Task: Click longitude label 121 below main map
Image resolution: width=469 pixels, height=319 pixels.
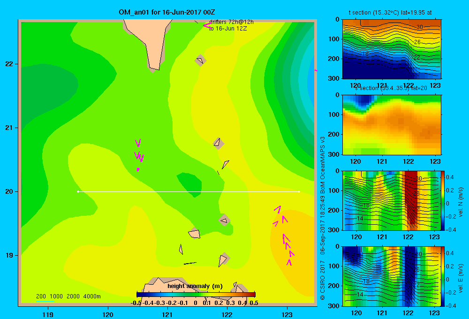Action: tap(167, 314)
